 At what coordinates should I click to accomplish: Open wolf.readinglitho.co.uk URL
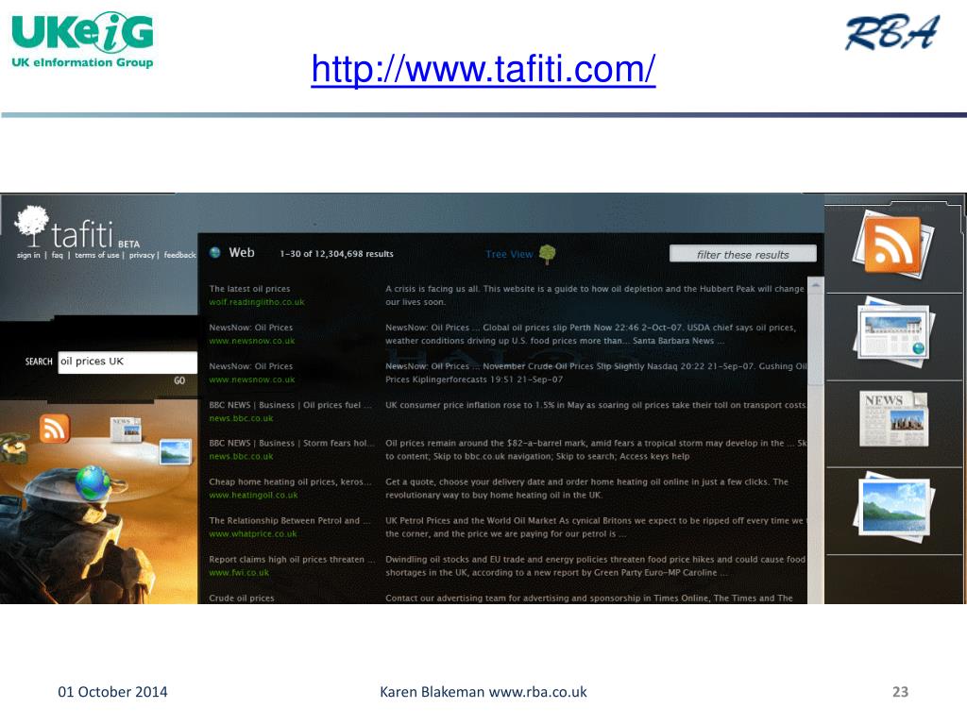pyautogui.click(x=257, y=302)
